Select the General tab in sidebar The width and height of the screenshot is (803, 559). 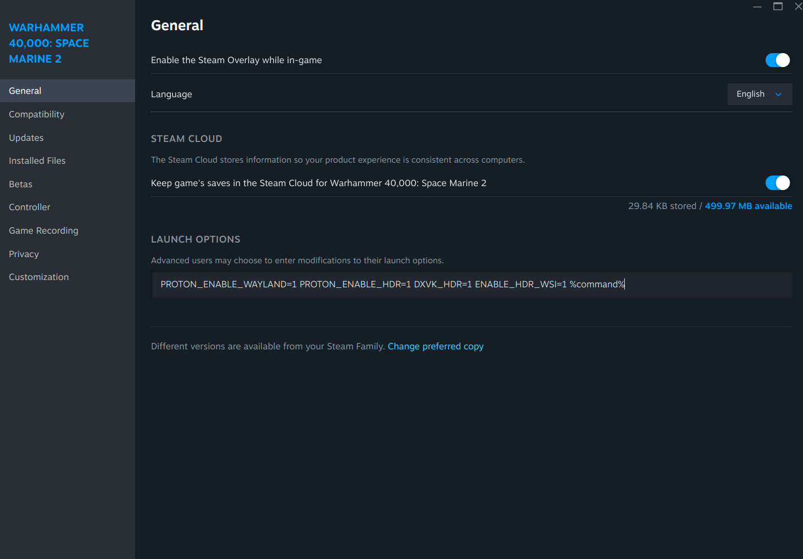(68, 91)
